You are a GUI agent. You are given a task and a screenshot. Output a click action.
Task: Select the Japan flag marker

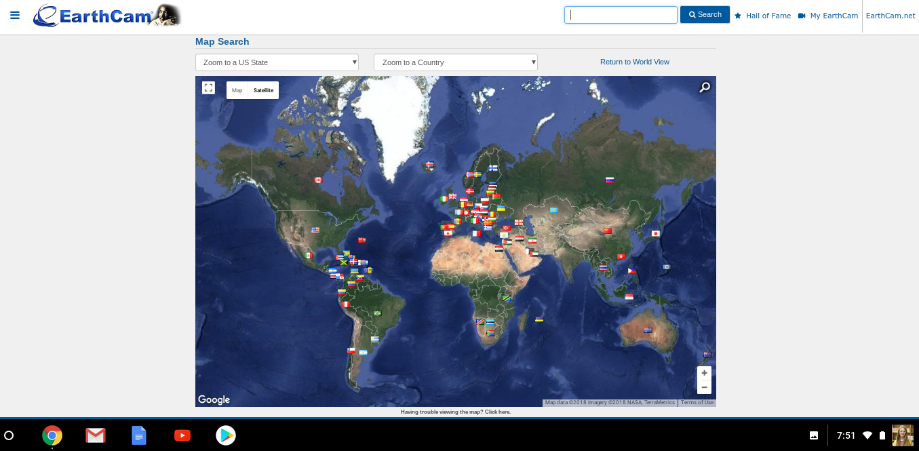click(656, 233)
